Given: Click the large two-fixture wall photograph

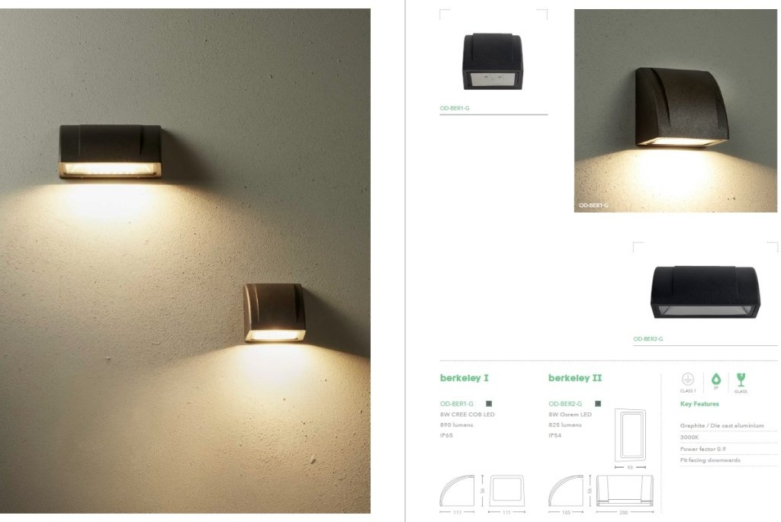Looking at the screenshot, I should (185, 261).
